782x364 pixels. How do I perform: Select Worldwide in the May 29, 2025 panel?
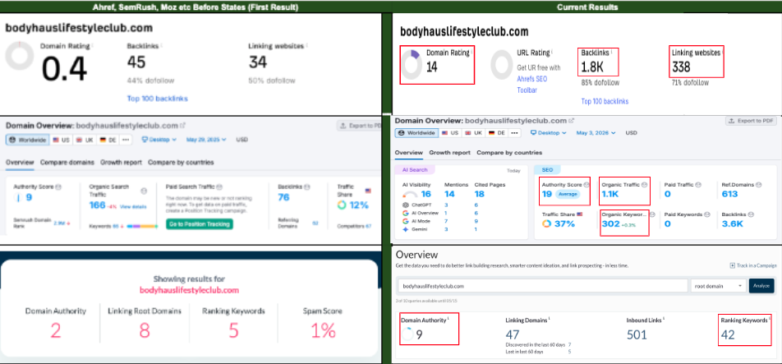29,141
